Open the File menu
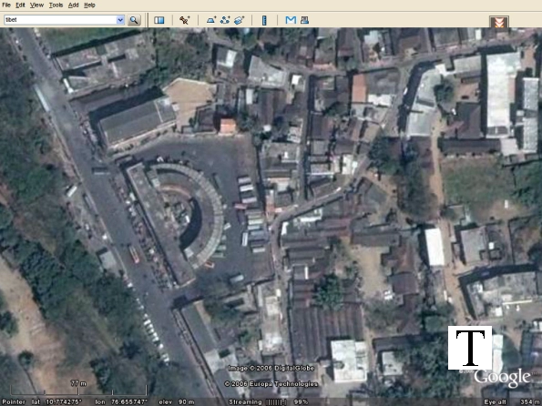This screenshot has height=406, width=542. click(x=6, y=5)
